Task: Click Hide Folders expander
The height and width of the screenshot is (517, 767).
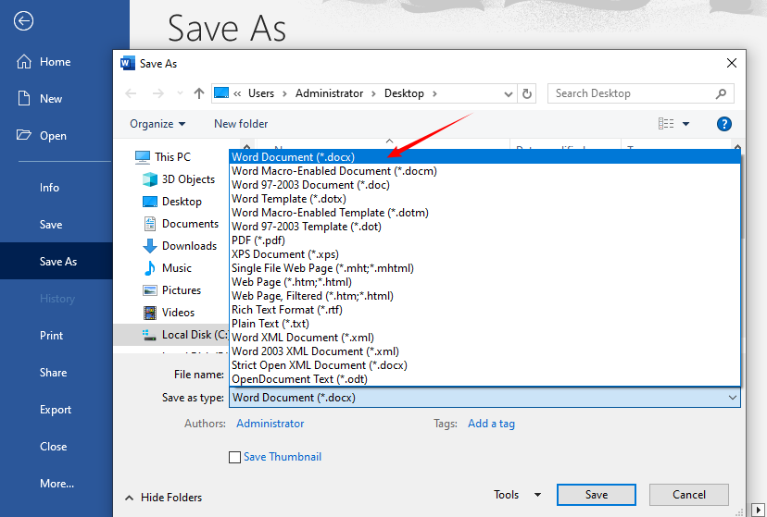Action: click(164, 498)
